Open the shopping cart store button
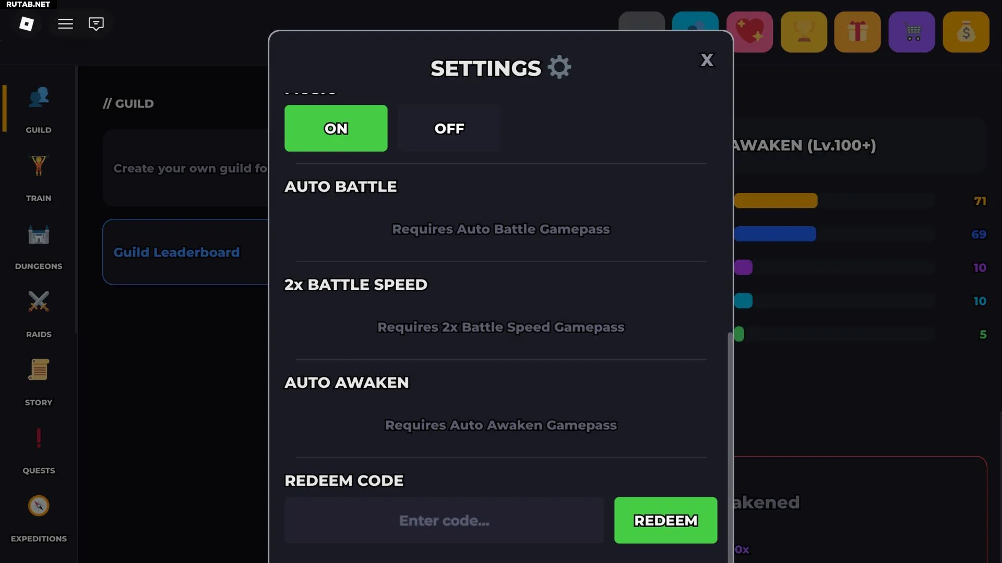 912,32
